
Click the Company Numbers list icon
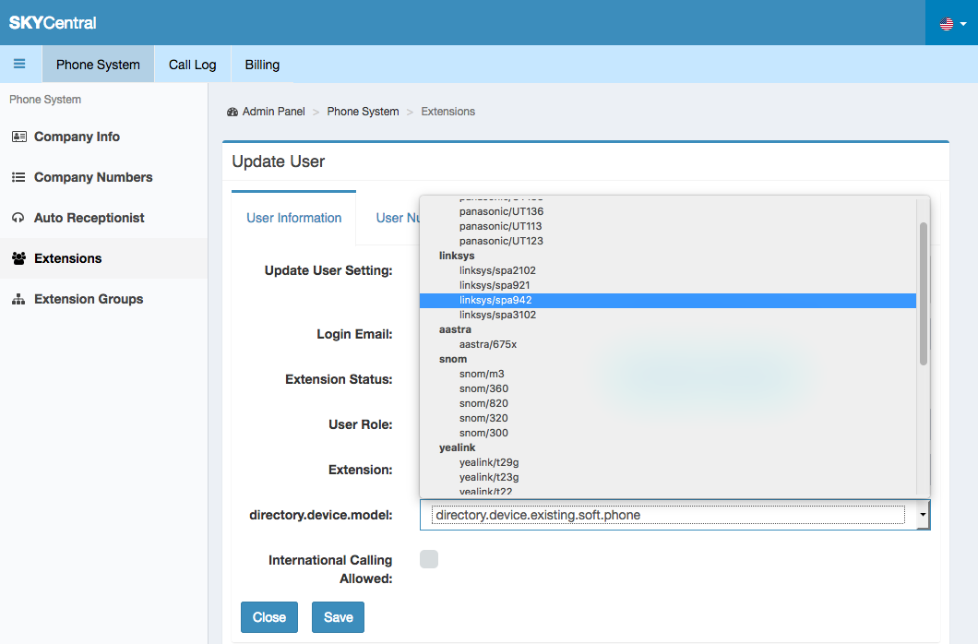click(18, 177)
